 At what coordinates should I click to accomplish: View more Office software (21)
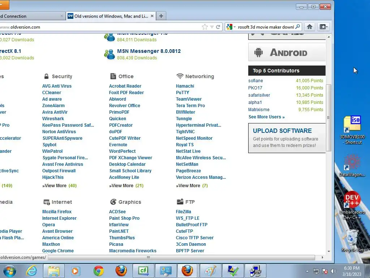(x=126, y=186)
